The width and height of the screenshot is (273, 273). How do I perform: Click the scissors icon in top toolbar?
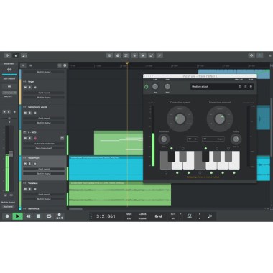pyautogui.click(x=126, y=55)
